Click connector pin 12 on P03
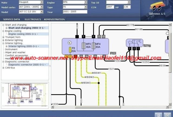Viewport: 173px width, 117px height. (x=103, y=36)
